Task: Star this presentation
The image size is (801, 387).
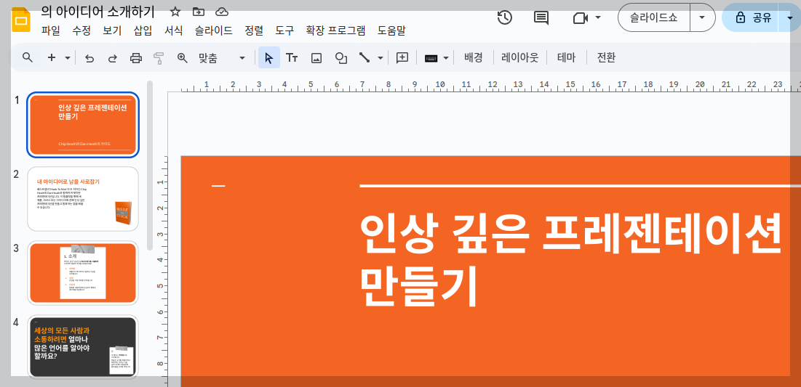Action: [175, 12]
